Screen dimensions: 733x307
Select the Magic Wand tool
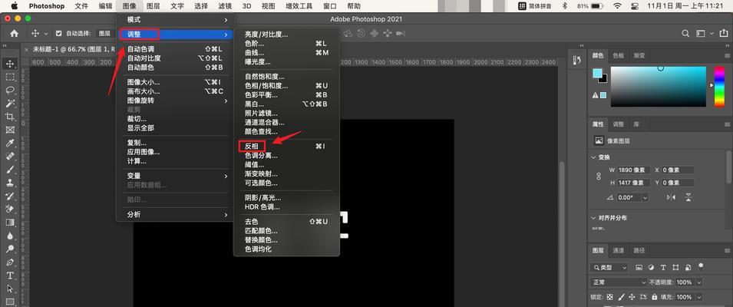coord(10,104)
